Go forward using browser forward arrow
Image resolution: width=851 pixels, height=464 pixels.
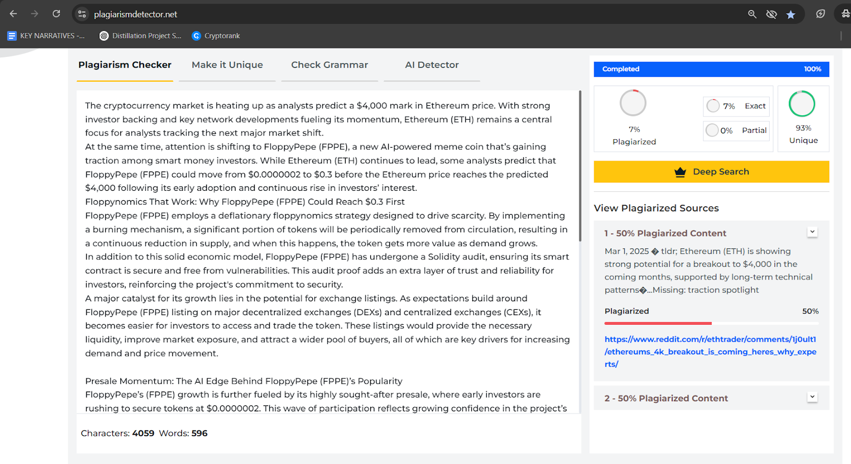click(x=35, y=14)
